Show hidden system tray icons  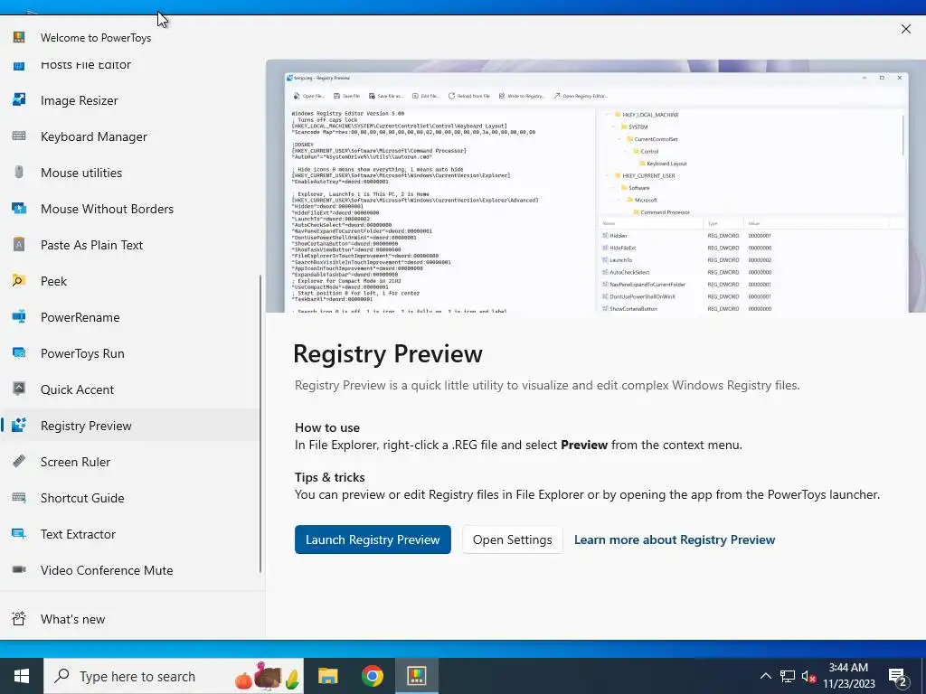click(765, 676)
